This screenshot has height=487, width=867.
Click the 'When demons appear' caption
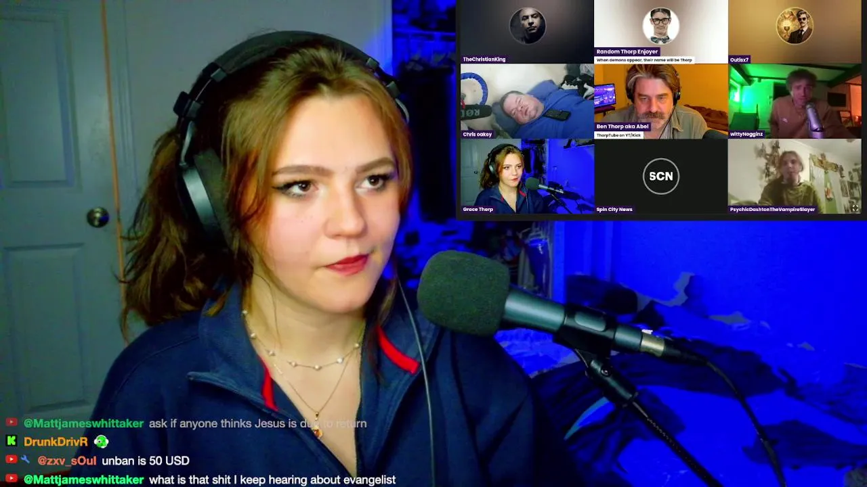coord(644,60)
